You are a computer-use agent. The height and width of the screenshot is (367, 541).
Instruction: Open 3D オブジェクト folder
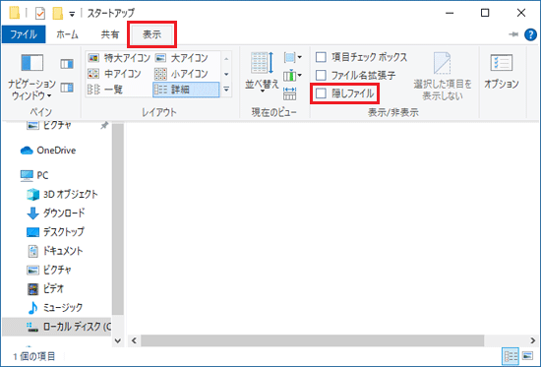[x=62, y=195]
